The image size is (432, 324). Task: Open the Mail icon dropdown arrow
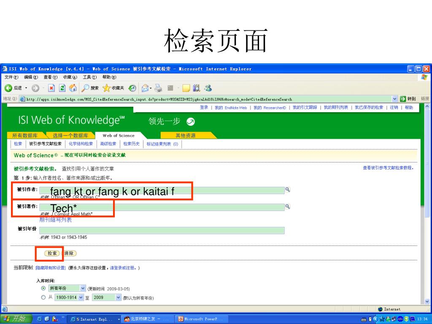[151, 89]
